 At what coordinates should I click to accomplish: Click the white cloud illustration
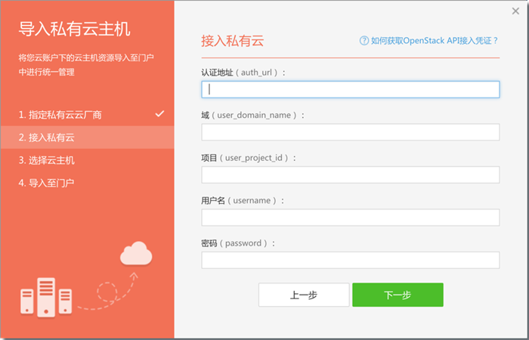click(135, 253)
